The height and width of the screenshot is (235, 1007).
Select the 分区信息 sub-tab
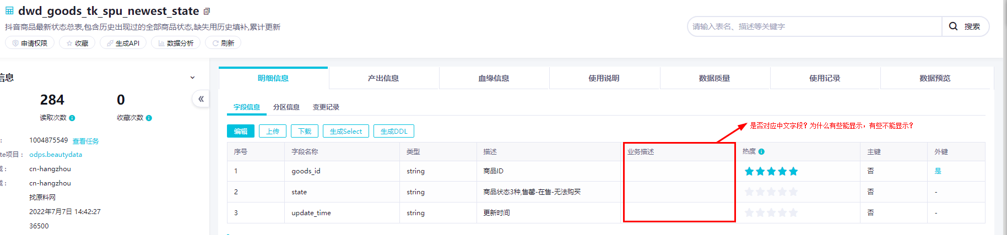[x=286, y=107]
